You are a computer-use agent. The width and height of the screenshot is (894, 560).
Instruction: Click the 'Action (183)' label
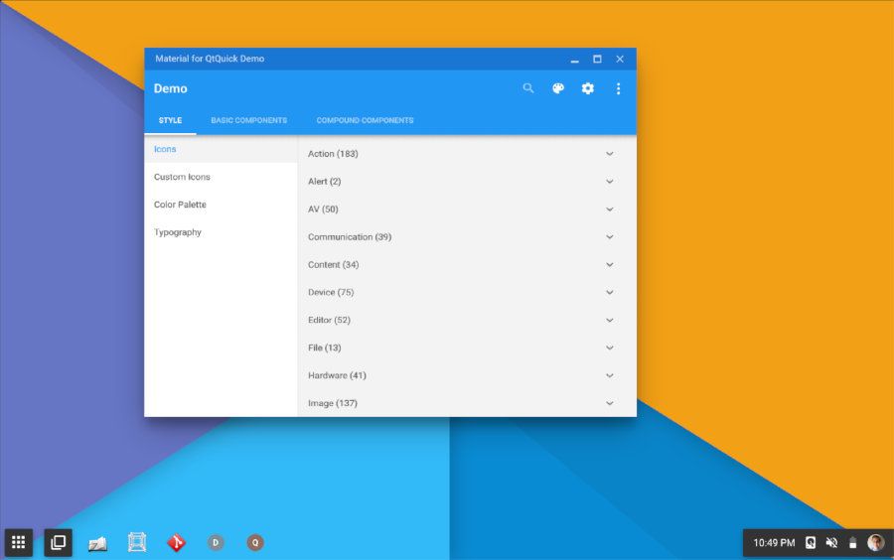tap(333, 154)
